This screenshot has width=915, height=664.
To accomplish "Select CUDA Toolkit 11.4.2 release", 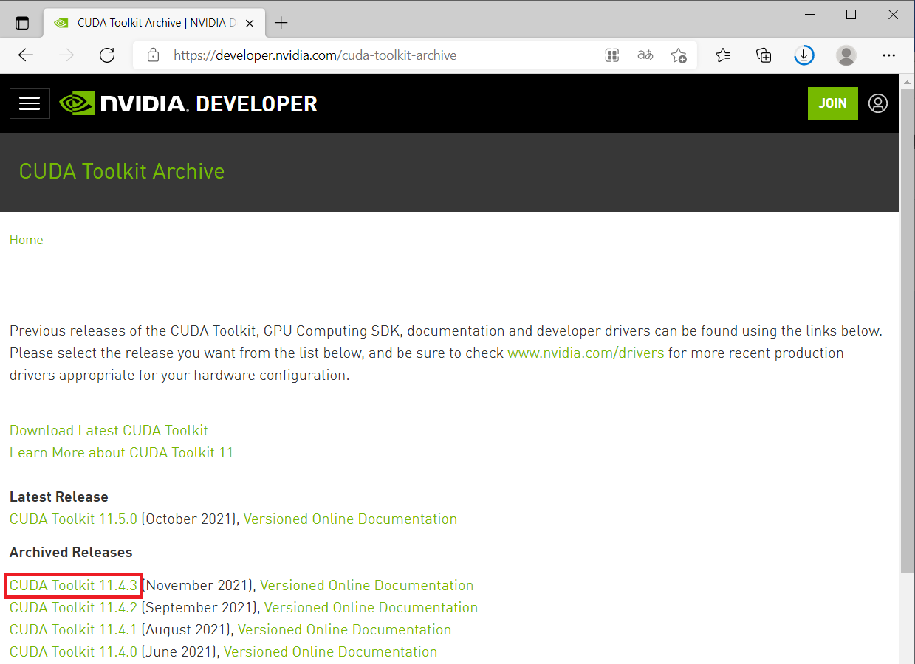I will 73,607.
